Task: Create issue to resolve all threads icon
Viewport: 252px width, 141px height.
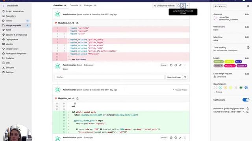Action: (x=178, y=5)
